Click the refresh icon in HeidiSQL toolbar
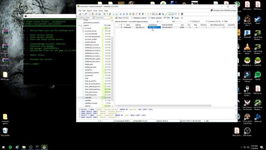 (x=104, y=14)
